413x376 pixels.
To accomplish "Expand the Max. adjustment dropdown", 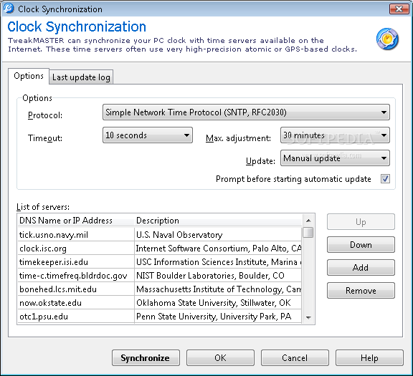I will 335,135.
